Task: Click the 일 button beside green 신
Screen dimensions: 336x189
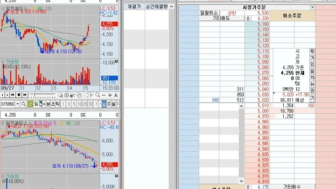Action: pyautogui.click(x=36, y=104)
